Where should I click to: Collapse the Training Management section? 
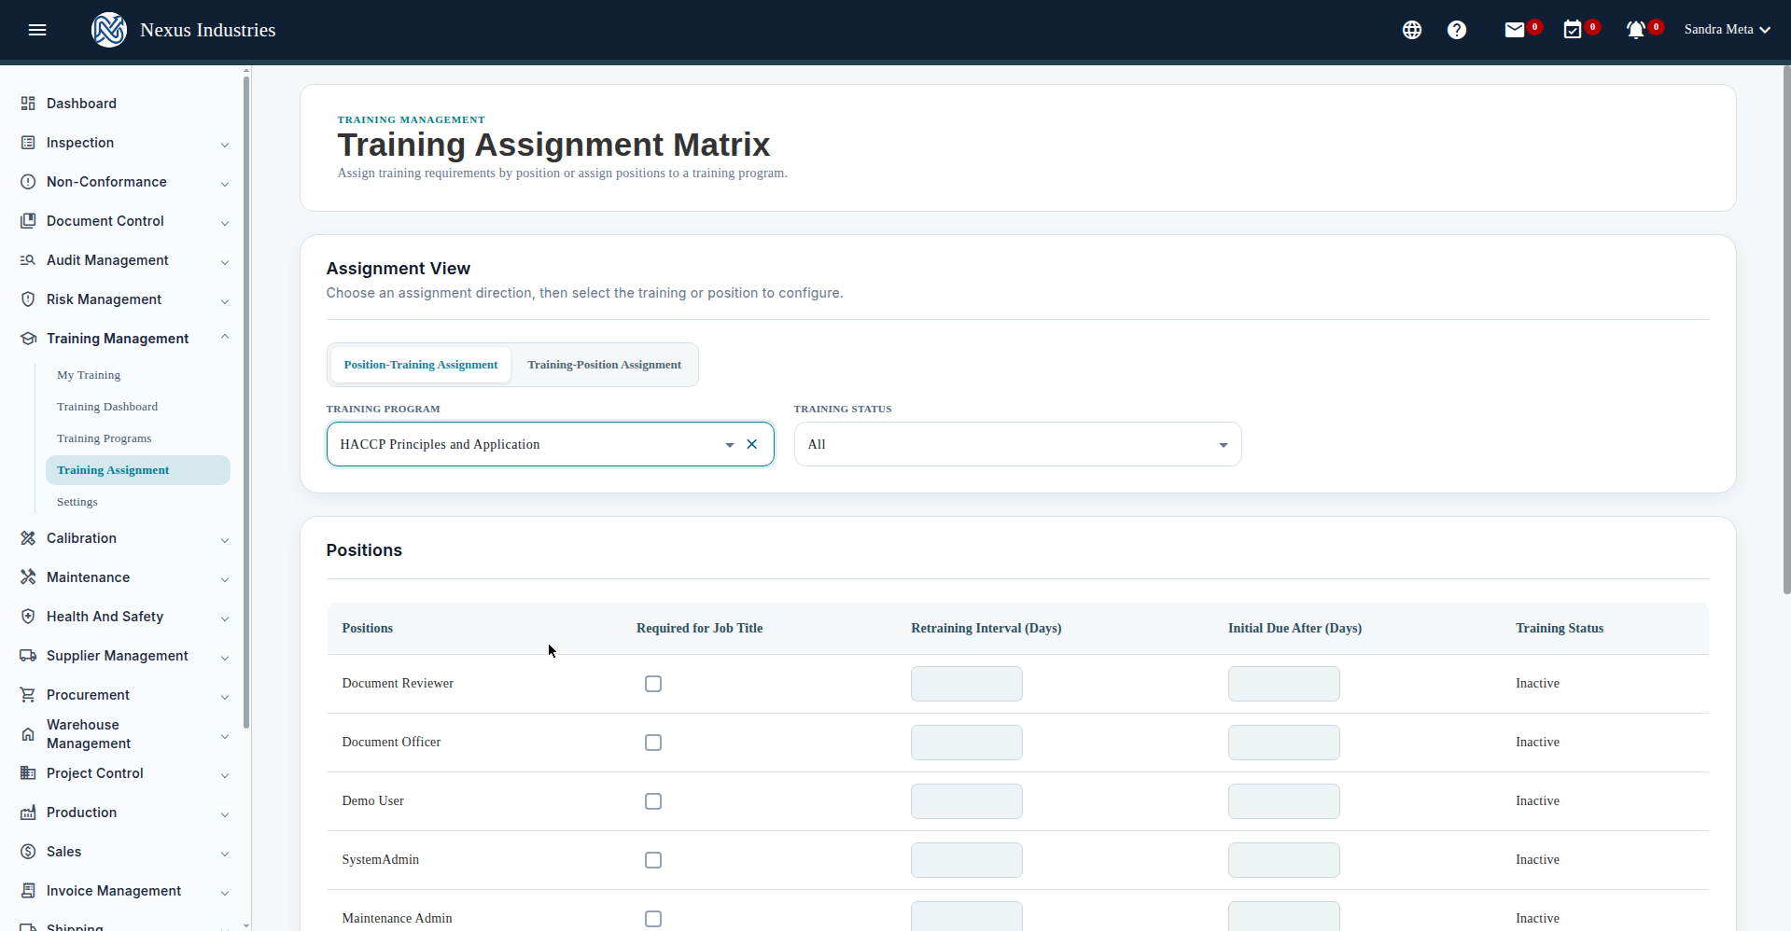coord(225,338)
